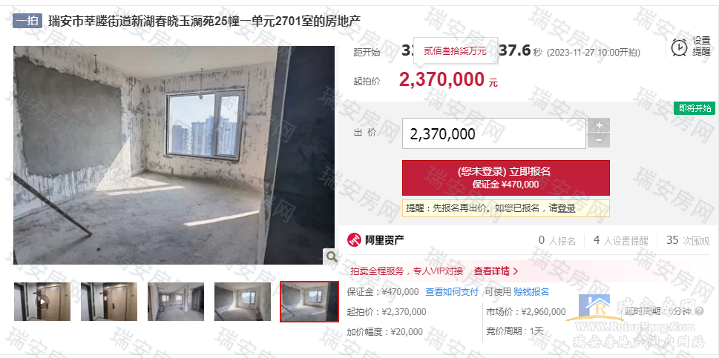The height and width of the screenshot is (358, 719).
Task: Click the green 即将开始 status tag
Action: click(695, 108)
